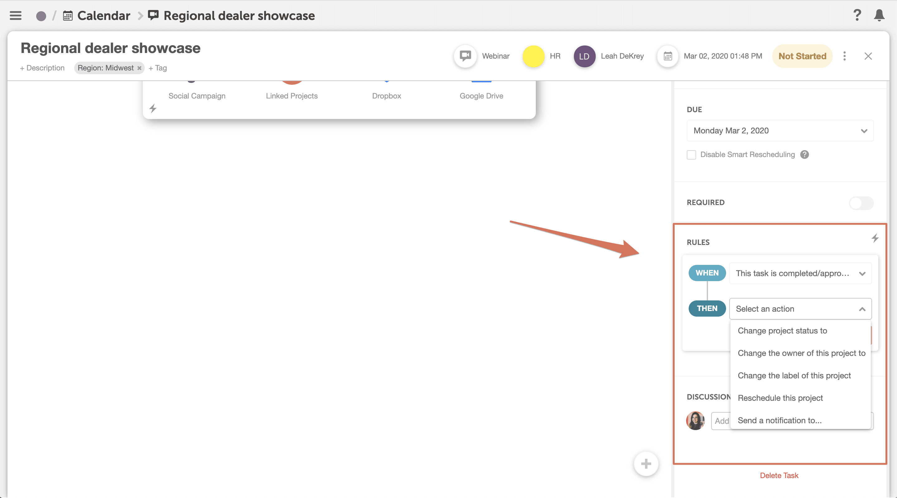This screenshot has width=897, height=498.
Task: Toggle the Required switch on
Action: coord(861,203)
